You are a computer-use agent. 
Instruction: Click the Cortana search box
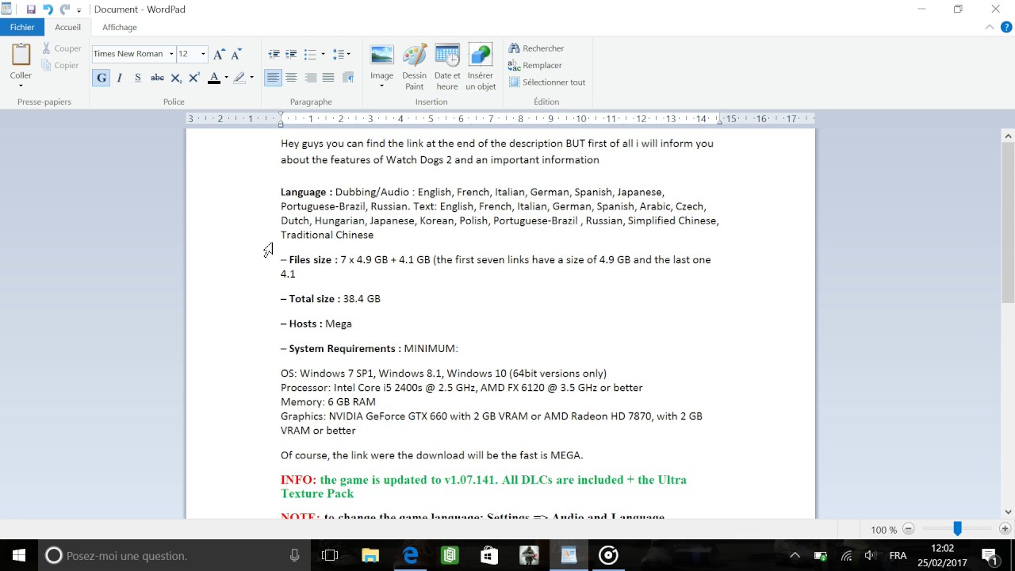[x=174, y=555]
